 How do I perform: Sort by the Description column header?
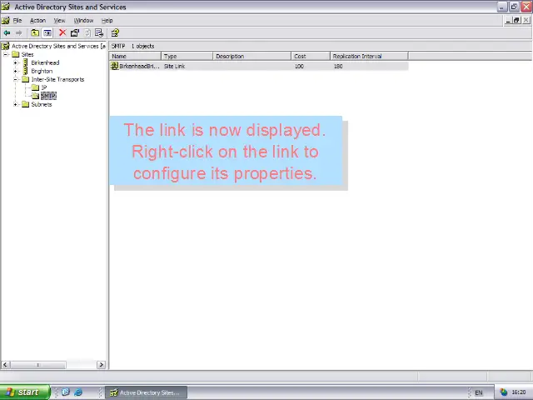(x=252, y=56)
